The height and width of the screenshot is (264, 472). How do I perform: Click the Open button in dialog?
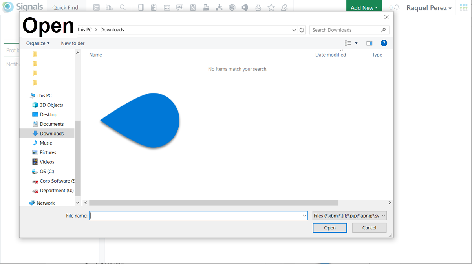(x=330, y=228)
